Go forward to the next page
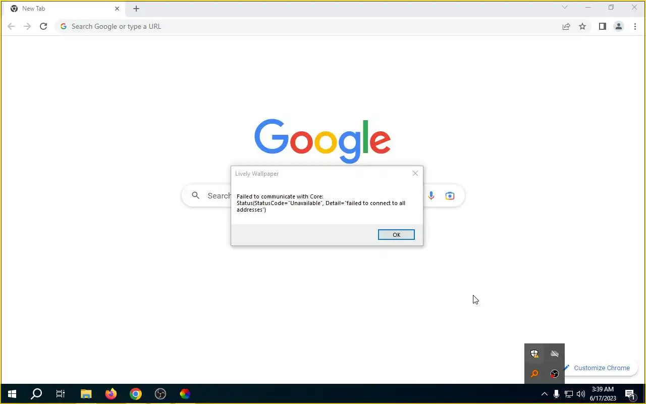Image resolution: width=646 pixels, height=404 pixels. (27, 26)
